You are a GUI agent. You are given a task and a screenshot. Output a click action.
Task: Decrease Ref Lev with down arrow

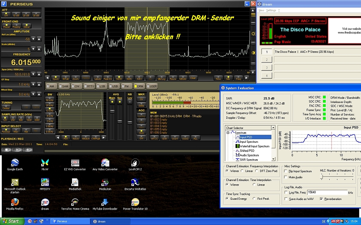pyautogui.click(x=33, y=39)
